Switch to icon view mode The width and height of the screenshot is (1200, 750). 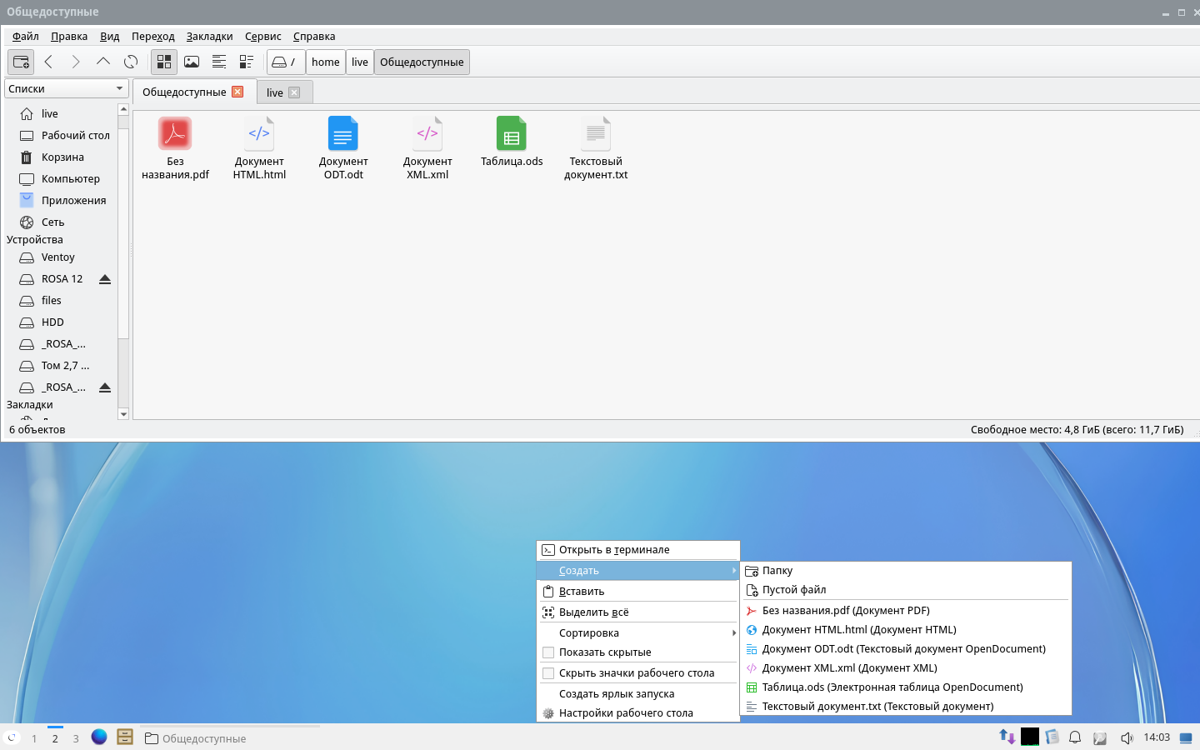tap(164, 62)
